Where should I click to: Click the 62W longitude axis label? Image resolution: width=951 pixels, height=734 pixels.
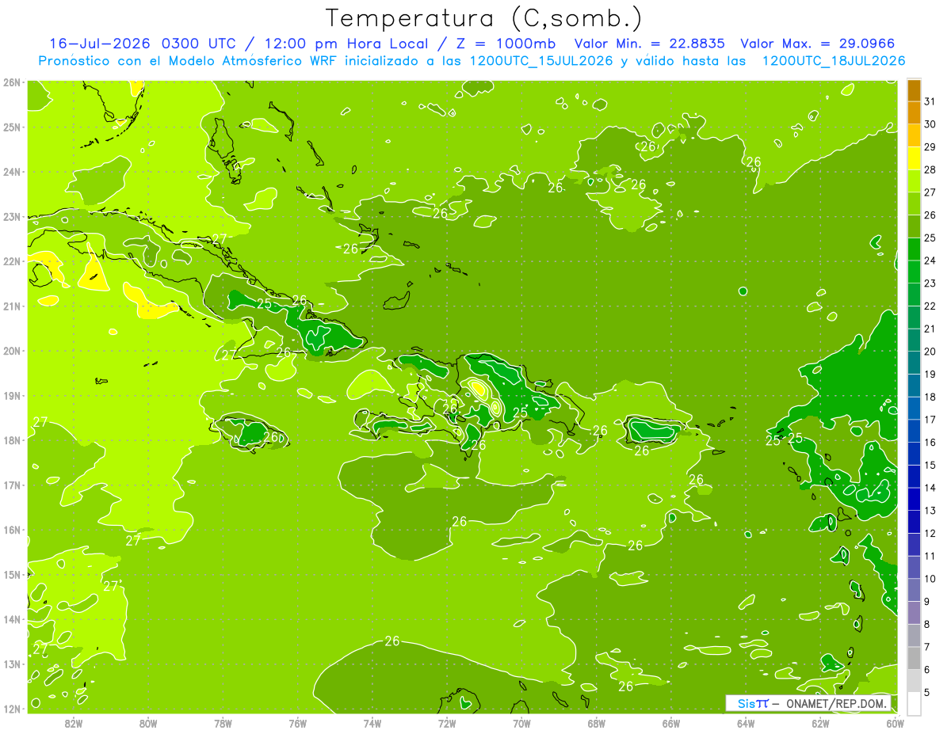tap(820, 723)
